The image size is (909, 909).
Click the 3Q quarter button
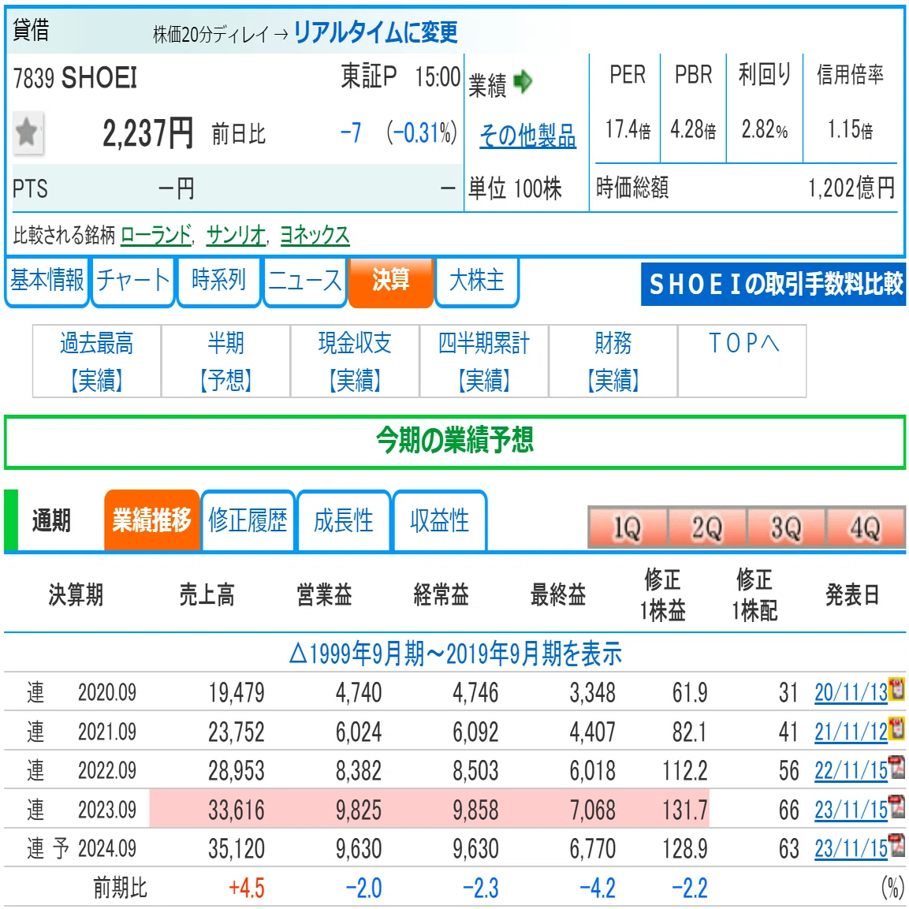[x=787, y=527]
